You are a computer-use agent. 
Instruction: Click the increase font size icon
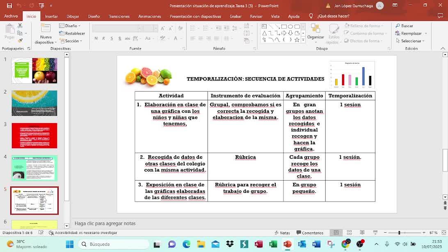[x=162, y=28]
